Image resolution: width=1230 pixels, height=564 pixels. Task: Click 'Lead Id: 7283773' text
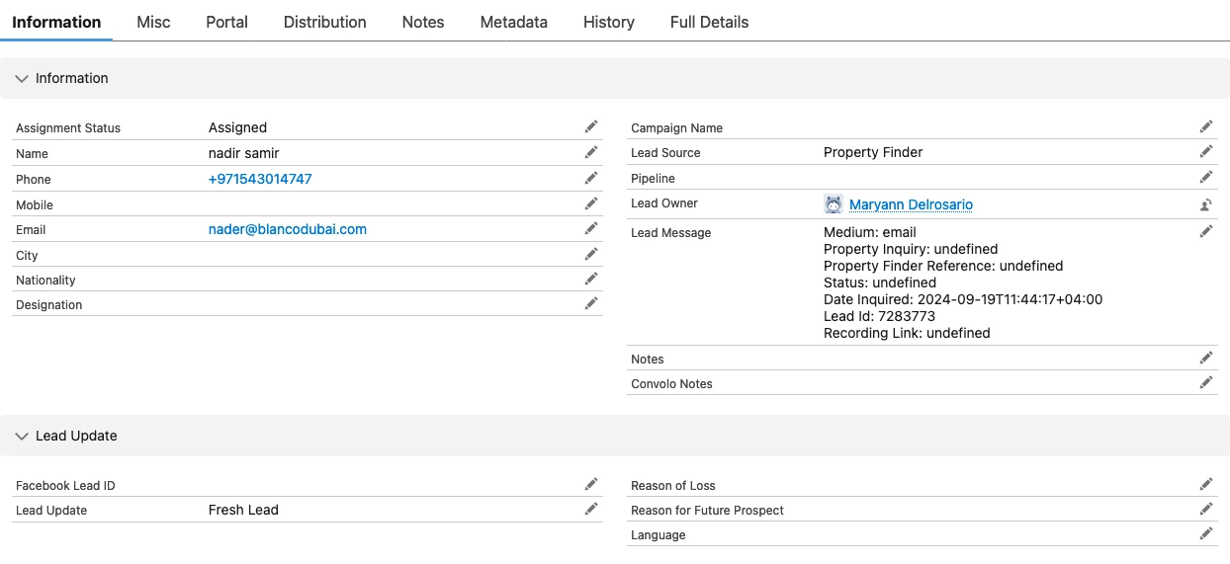(x=879, y=316)
